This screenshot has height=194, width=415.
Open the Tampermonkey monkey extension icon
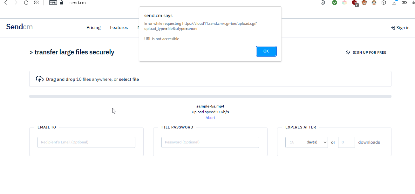click(x=364, y=3)
